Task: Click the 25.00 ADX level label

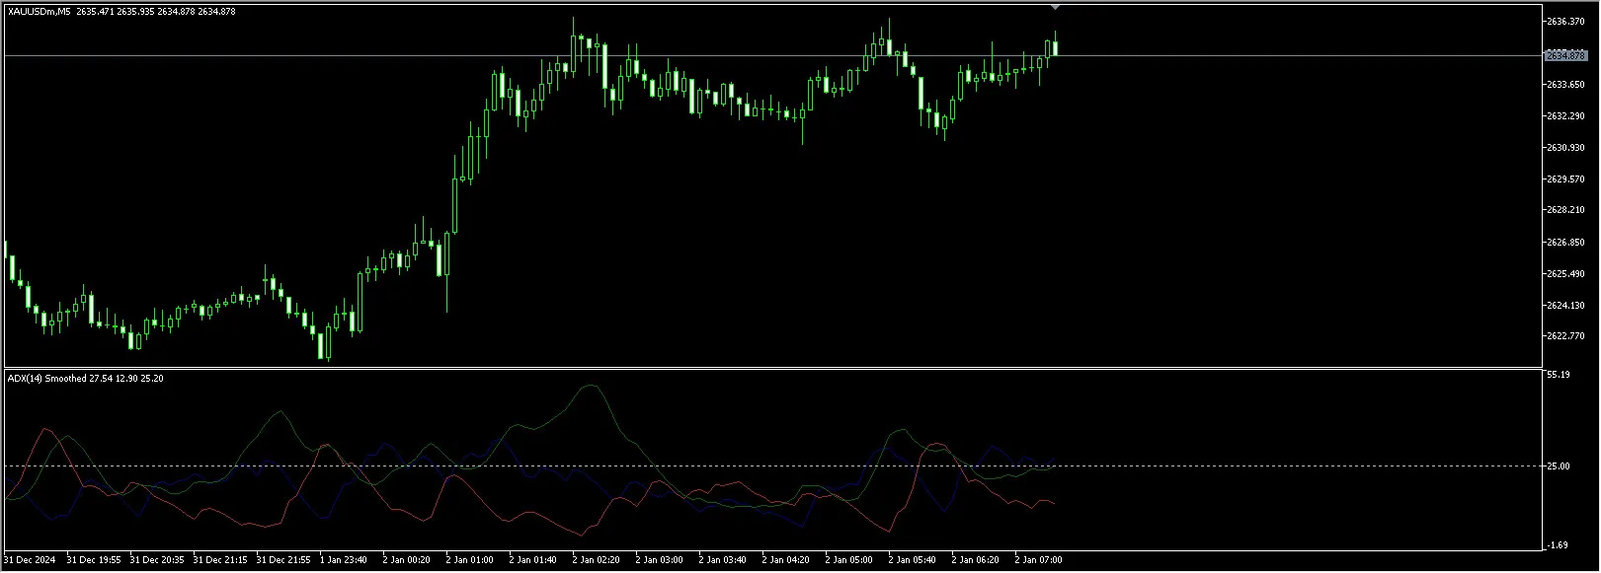Action: tap(1559, 466)
